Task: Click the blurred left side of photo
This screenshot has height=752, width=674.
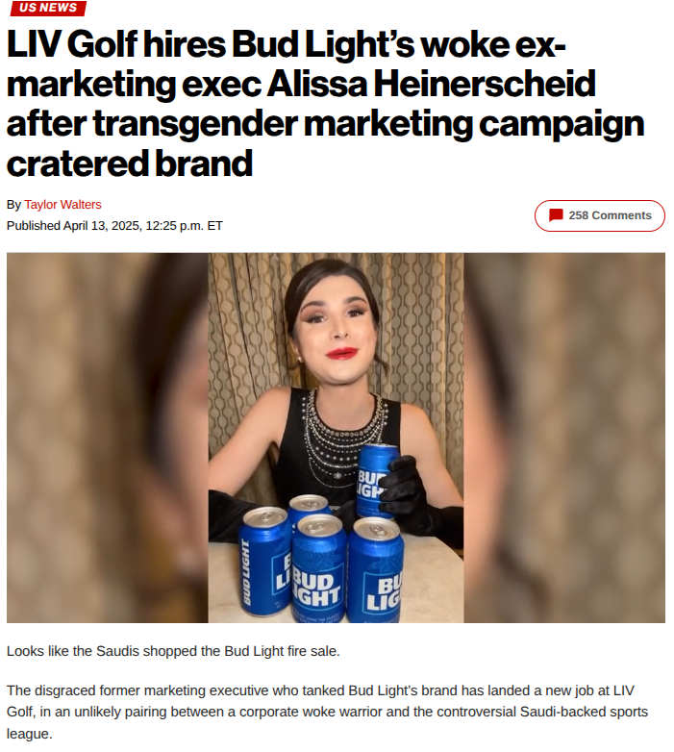Action: point(108,438)
